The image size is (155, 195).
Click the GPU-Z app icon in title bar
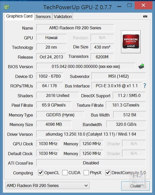click(6, 7)
